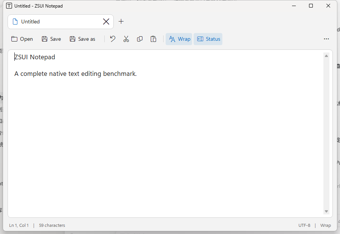Image resolution: width=340 pixels, height=234 pixels.
Task: Click 'UTF-8' encoding in status bar
Action: 304,225
